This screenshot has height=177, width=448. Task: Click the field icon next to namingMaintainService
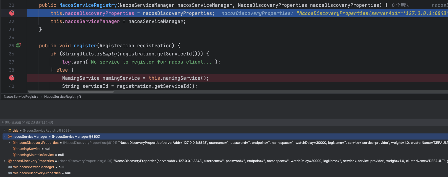15,155
